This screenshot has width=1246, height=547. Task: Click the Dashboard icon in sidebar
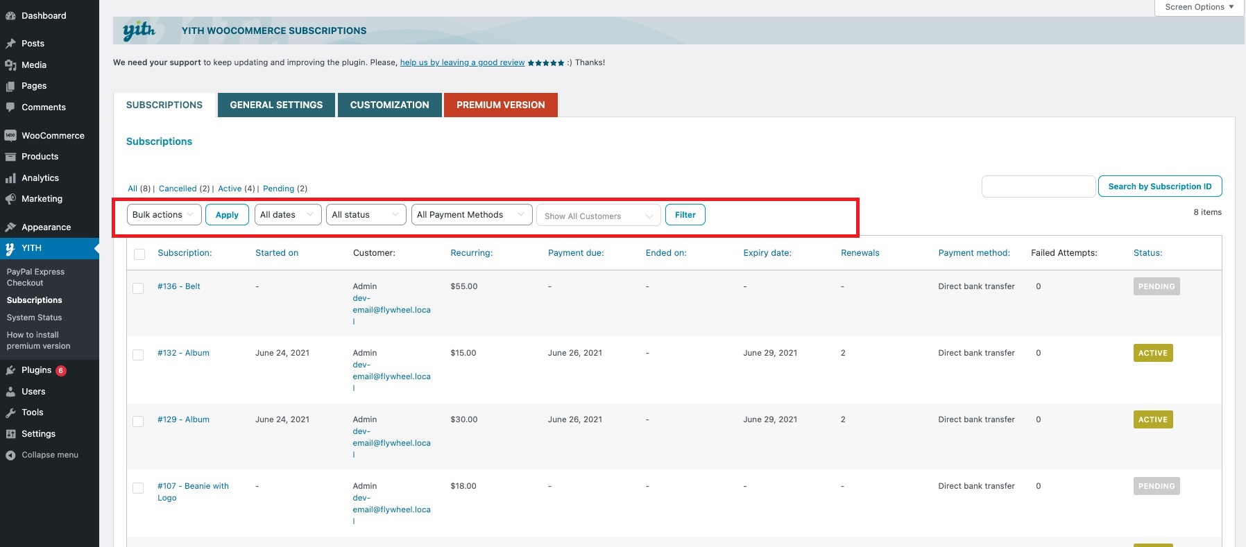click(10, 15)
